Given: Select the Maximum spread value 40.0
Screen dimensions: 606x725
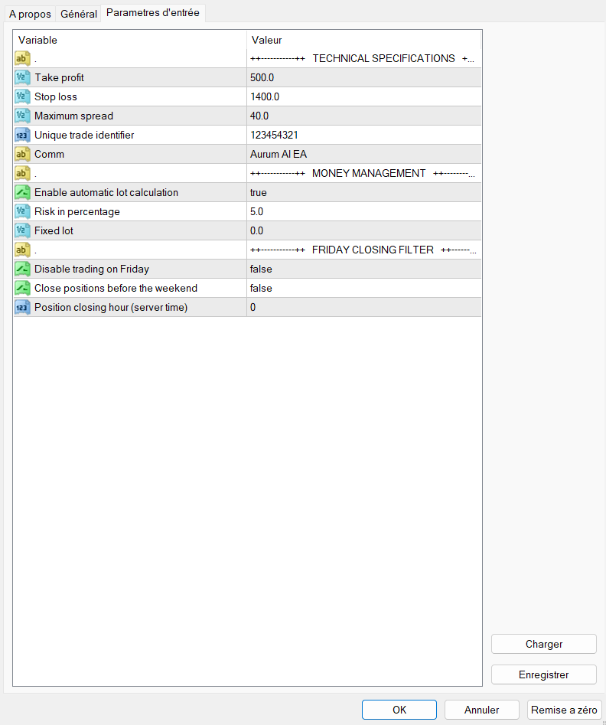Looking at the screenshot, I should click(x=363, y=116).
